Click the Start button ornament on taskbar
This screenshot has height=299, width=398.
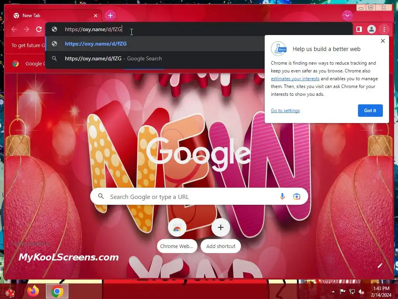(x=10, y=292)
